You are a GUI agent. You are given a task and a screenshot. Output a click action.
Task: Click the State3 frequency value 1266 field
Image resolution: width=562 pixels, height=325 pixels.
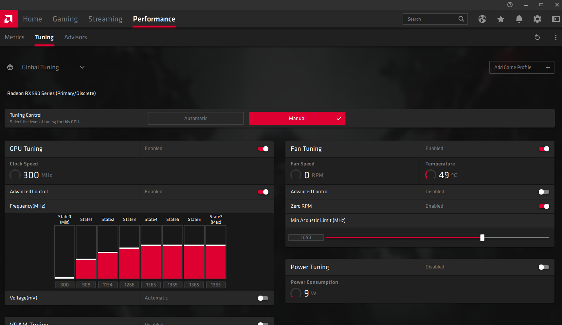click(129, 285)
